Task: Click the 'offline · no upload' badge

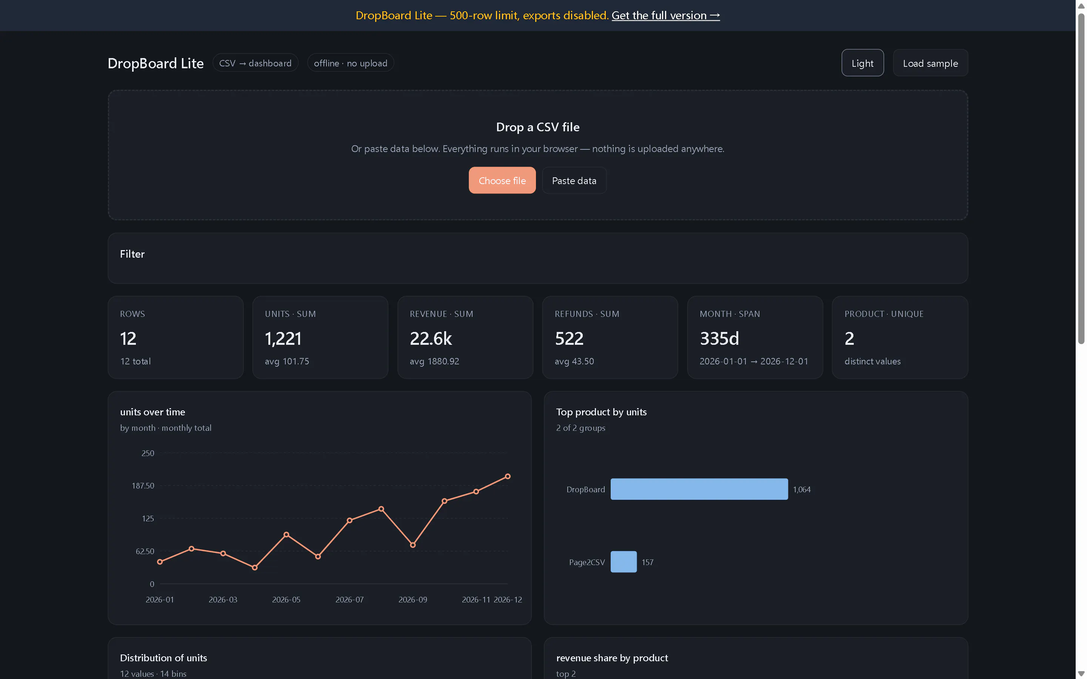Action: tap(350, 63)
